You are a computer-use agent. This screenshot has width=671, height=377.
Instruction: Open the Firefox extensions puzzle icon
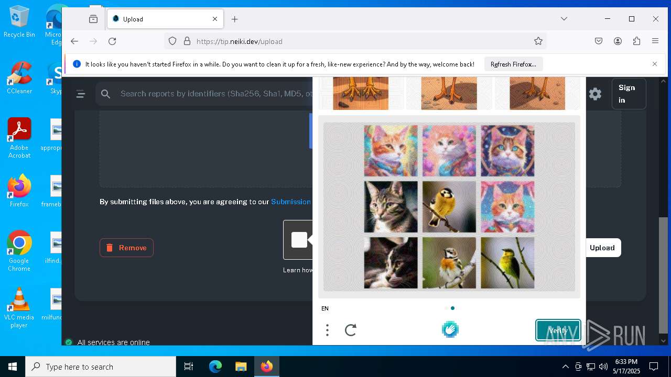pyautogui.click(x=636, y=41)
